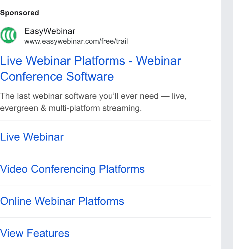This screenshot has height=249, width=233.
Task: Open the Video Conferencing Platforms sitelink
Action: (73, 169)
